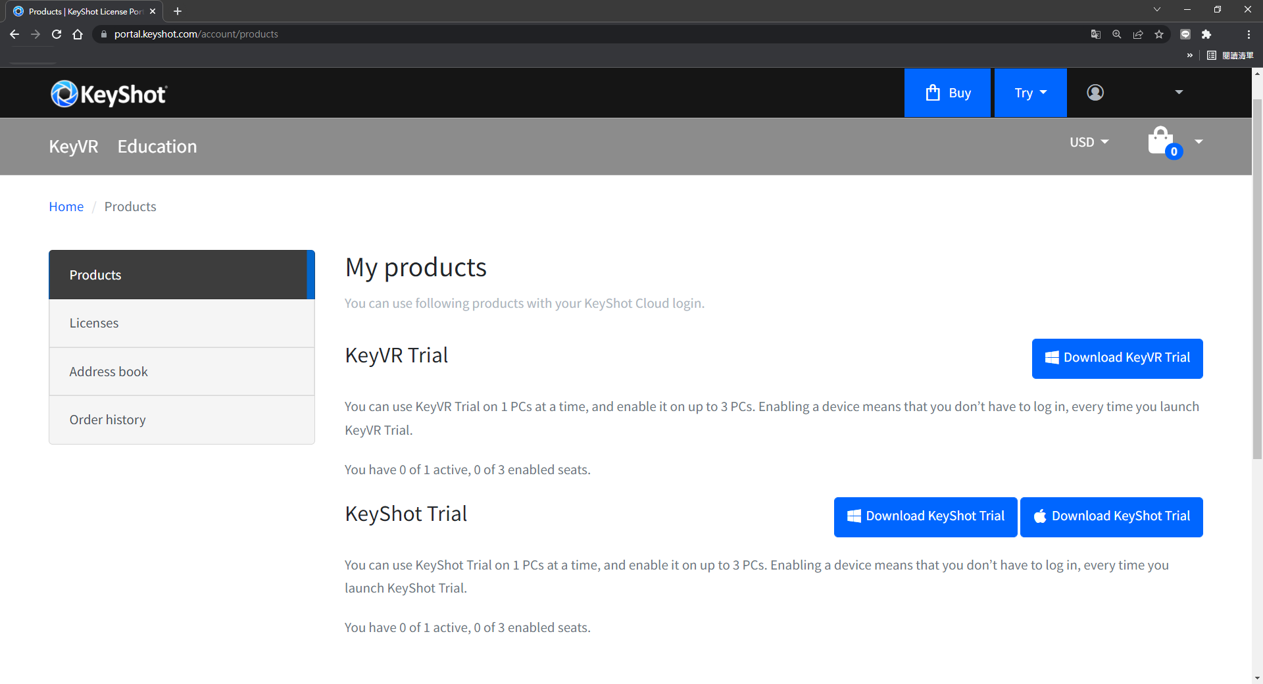Click the zoom magnifier icon
This screenshot has width=1263, height=684.
tap(1117, 34)
